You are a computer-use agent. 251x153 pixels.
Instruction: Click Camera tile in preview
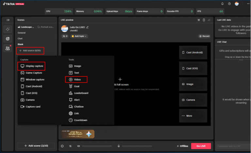click(193, 100)
